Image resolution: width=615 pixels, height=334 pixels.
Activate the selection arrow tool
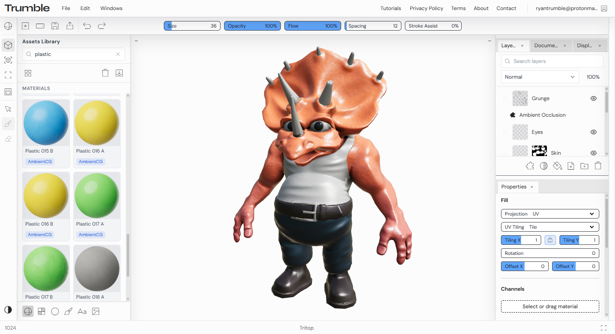tap(8, 109)
